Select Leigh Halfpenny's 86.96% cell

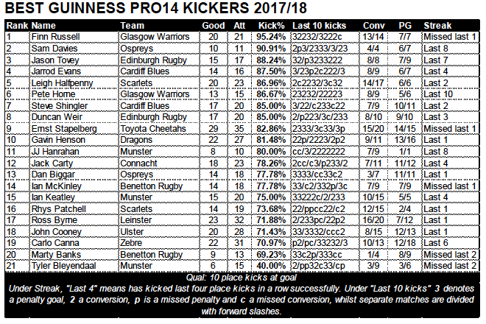pyautogui.click(x=271, y=83)
